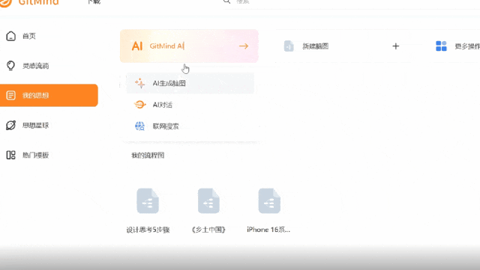Open the iPhone 16系... file thumbnail
Screen dimensions: 480x270
point(269,201)
